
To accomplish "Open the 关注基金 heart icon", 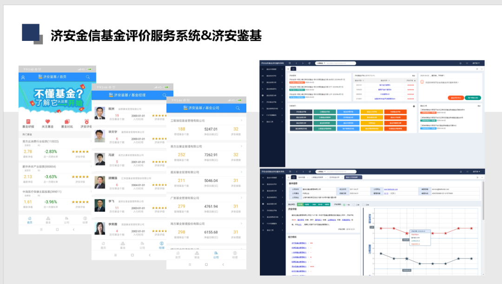I will [x=48, y=121].
